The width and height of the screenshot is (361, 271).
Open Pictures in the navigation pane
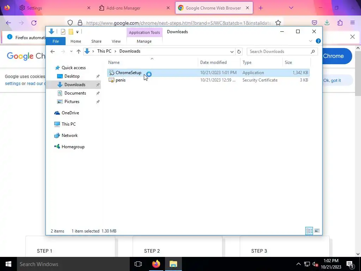(x=72, y=102)
